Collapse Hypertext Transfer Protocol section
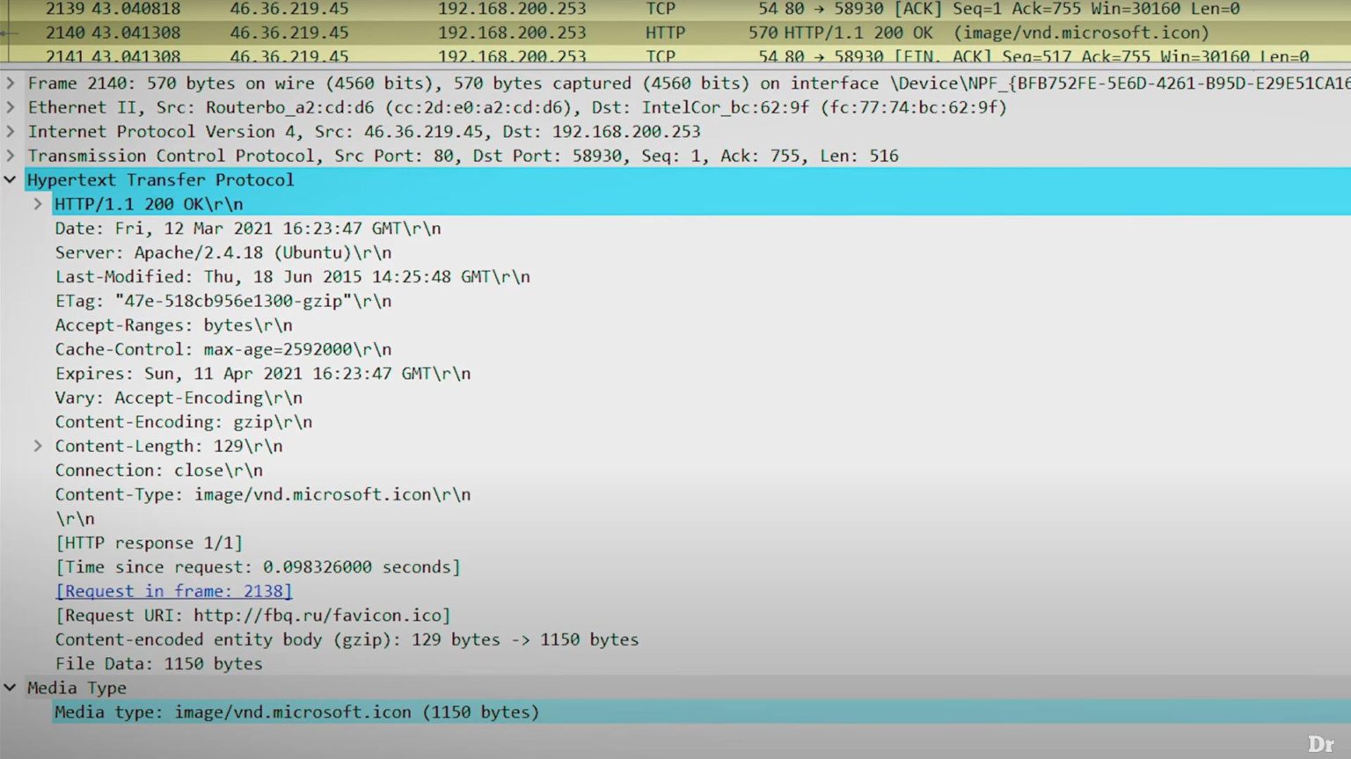 (x=11, y=179)
